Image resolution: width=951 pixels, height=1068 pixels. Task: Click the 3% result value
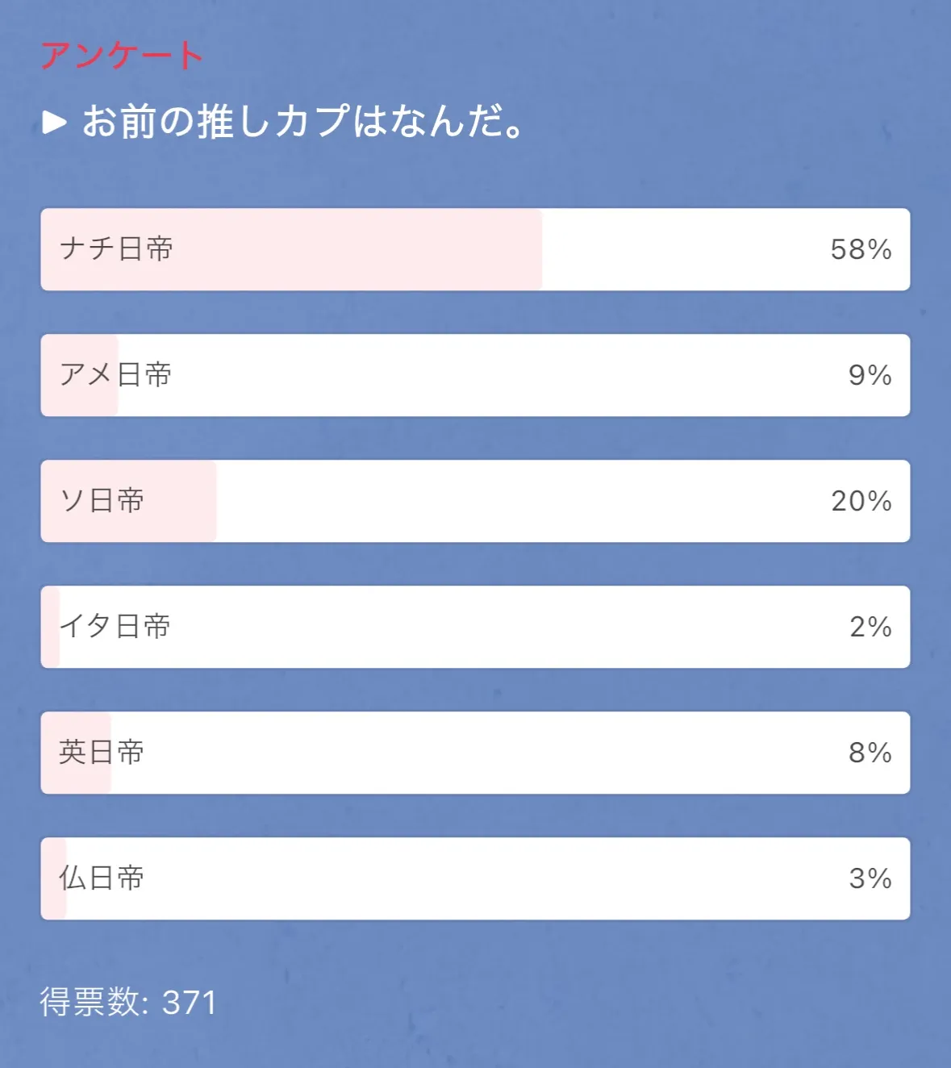point(870,878)
